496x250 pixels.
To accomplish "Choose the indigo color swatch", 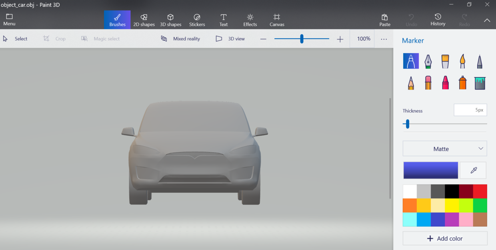I will point(438,220).
